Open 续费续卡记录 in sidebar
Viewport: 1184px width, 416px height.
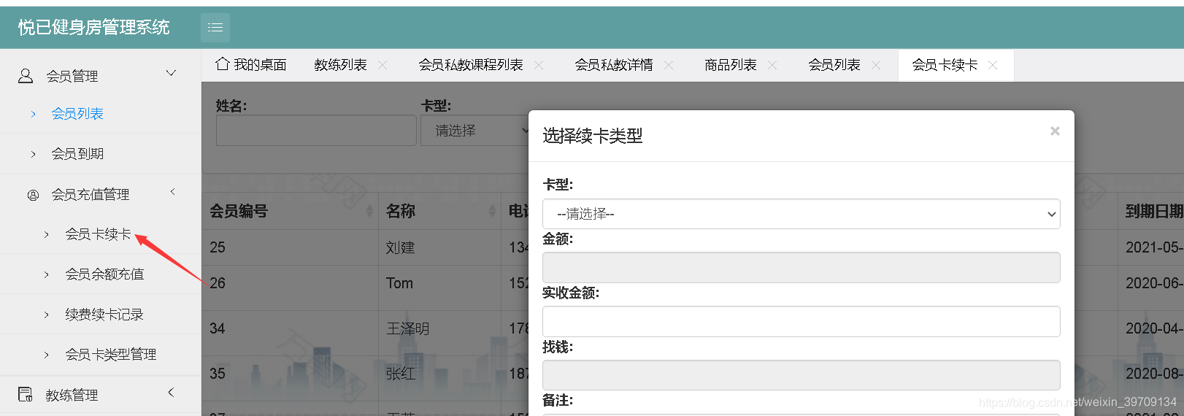104,315
